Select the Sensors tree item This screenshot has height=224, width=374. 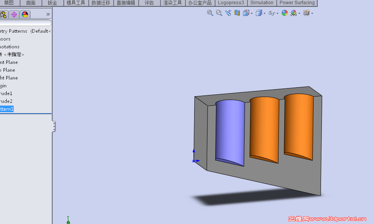click(5, 39)
